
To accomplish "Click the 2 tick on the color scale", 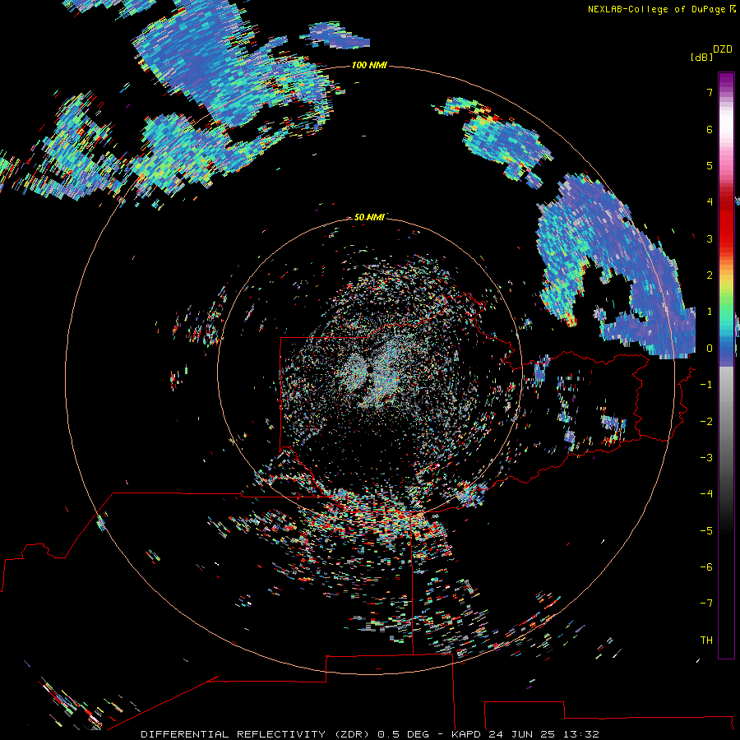I will (710, 275).
